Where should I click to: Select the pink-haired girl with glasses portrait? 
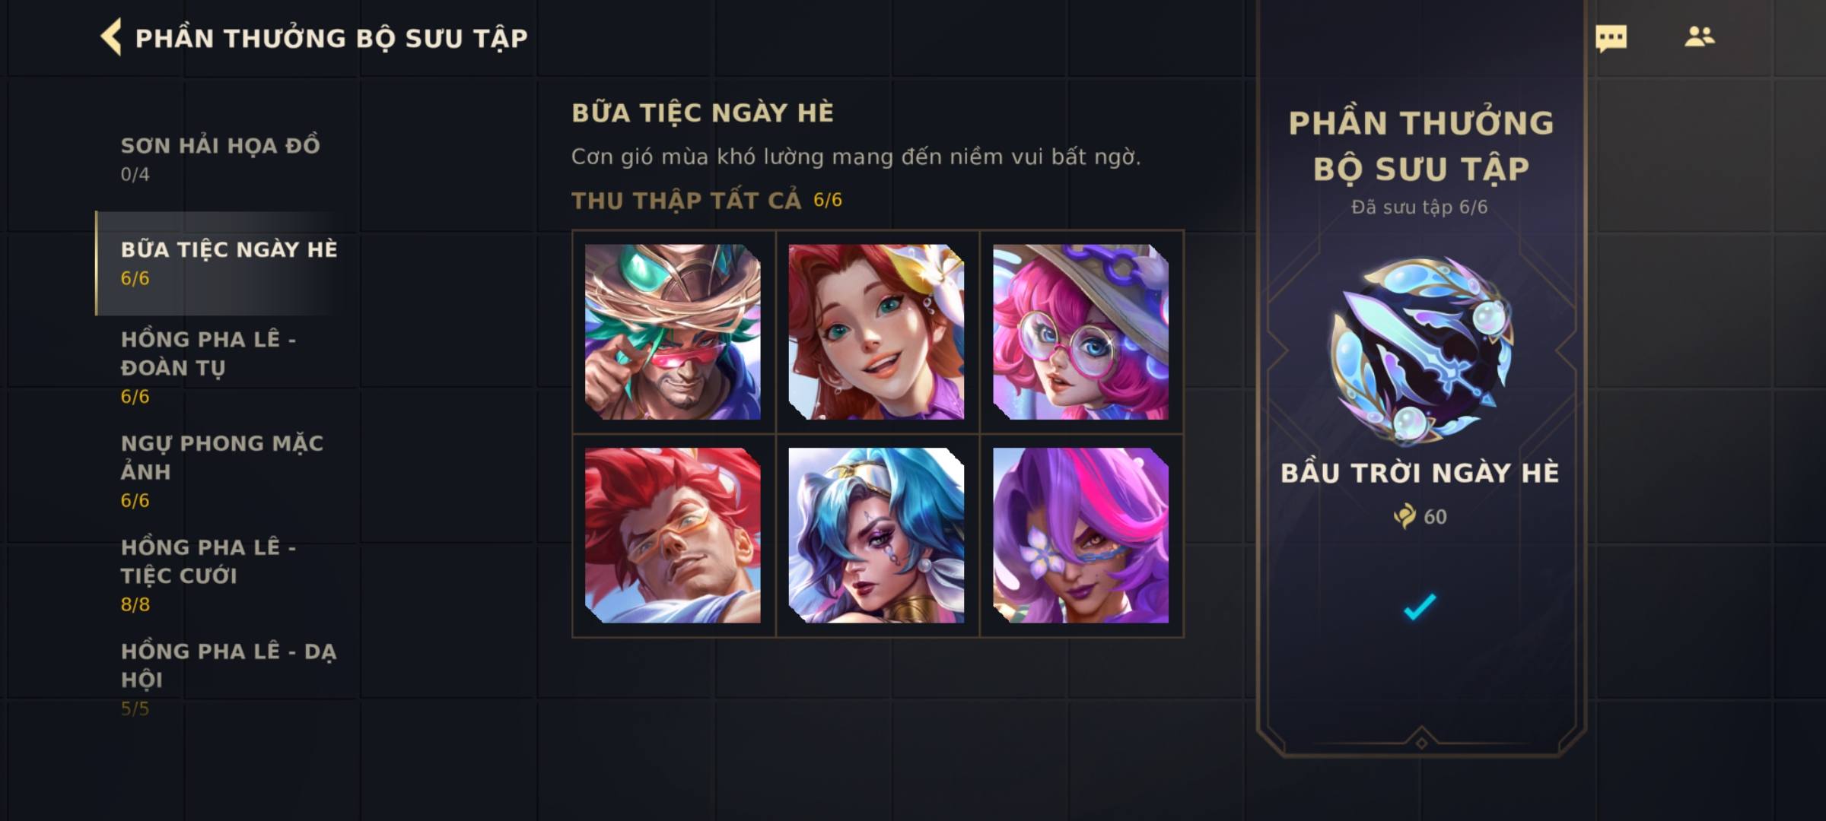[1080, 331]
